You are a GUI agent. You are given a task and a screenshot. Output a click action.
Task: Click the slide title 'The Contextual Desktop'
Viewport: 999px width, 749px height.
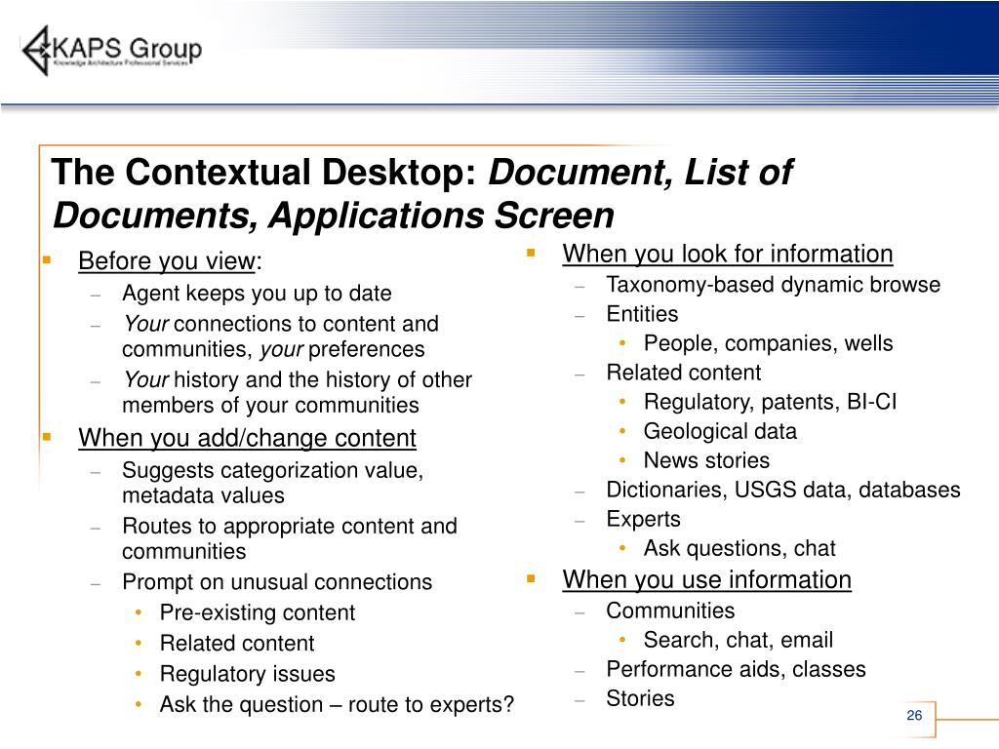(x=263, y=173)
